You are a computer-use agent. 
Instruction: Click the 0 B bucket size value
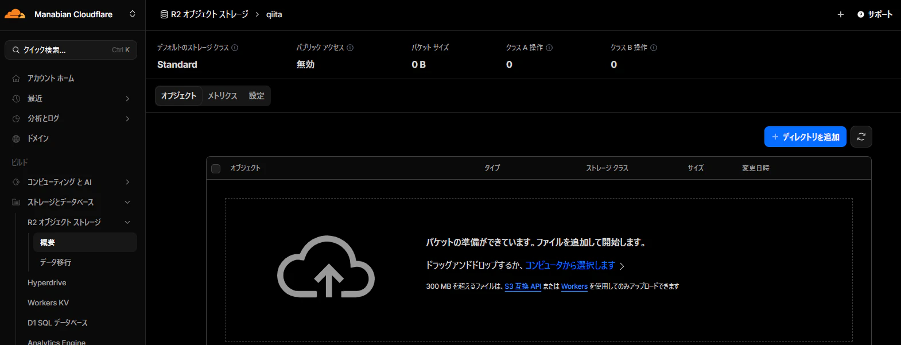click(x=419, y=64)
